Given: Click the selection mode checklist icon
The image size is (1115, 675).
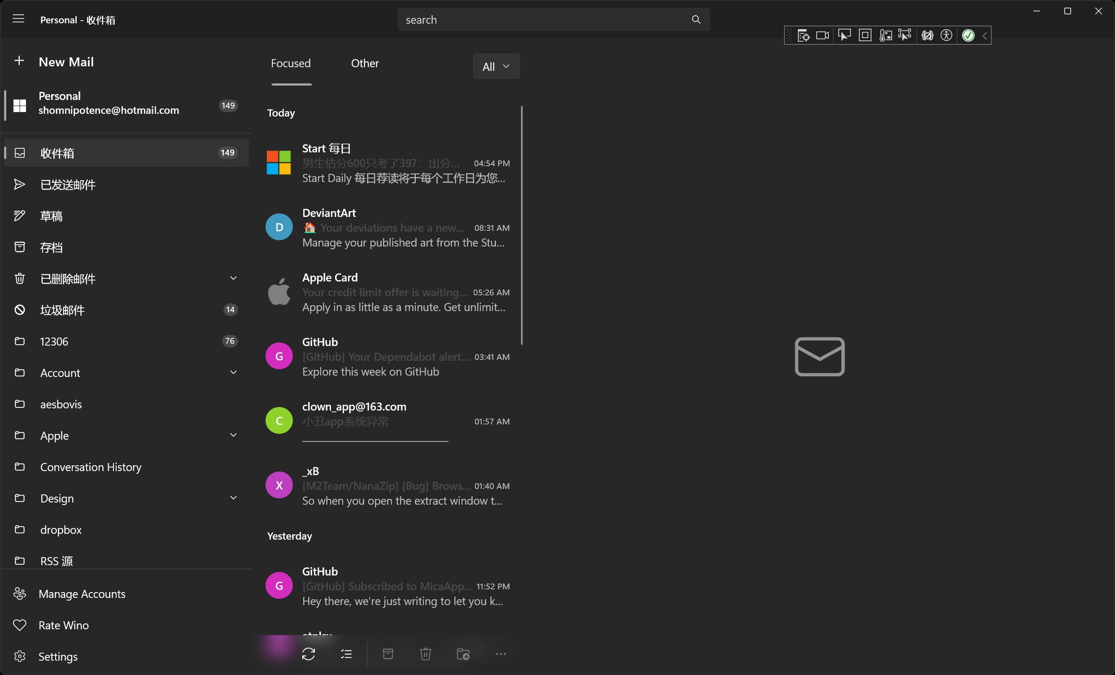Looking at the screenshot, I should click(346, 654).
